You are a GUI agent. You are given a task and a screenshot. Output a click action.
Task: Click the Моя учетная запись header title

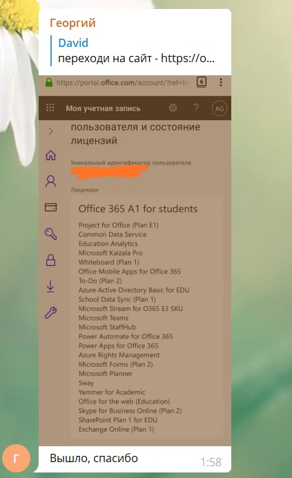pyautogui.click(x=103, y=108)
